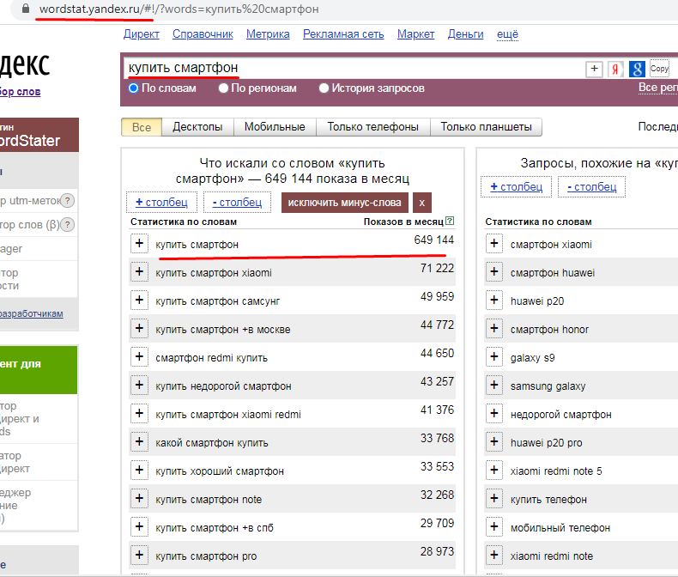Select 'История запросов' radio option
Image resolution: width=678 pixels, height=577 pixels.
324,88
